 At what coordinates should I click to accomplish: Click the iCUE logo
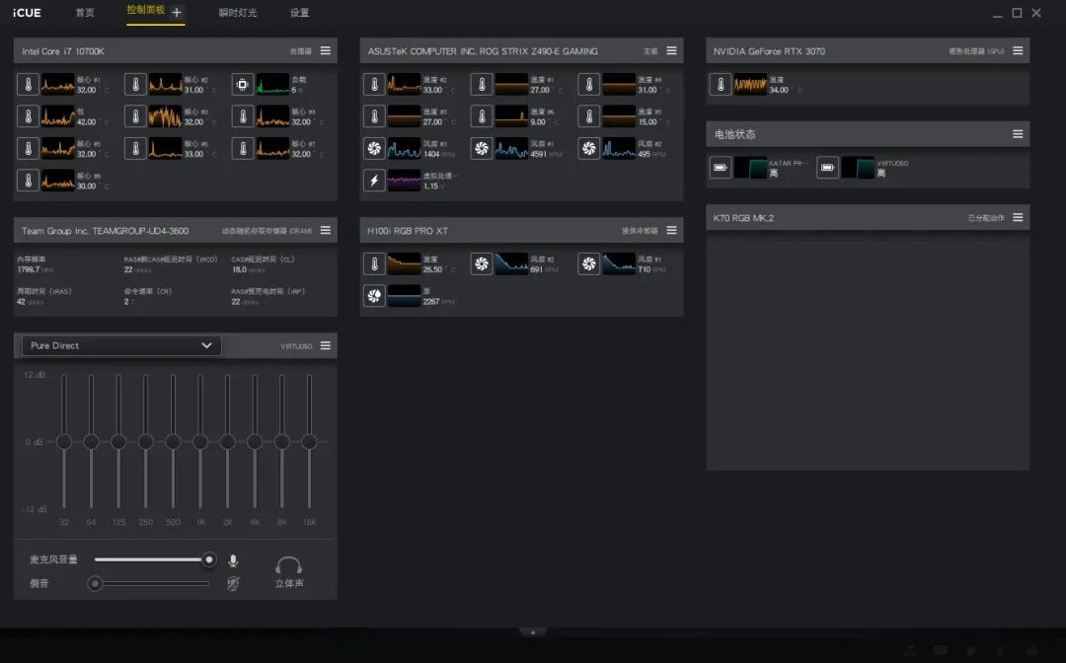click(x=27, y=13)
